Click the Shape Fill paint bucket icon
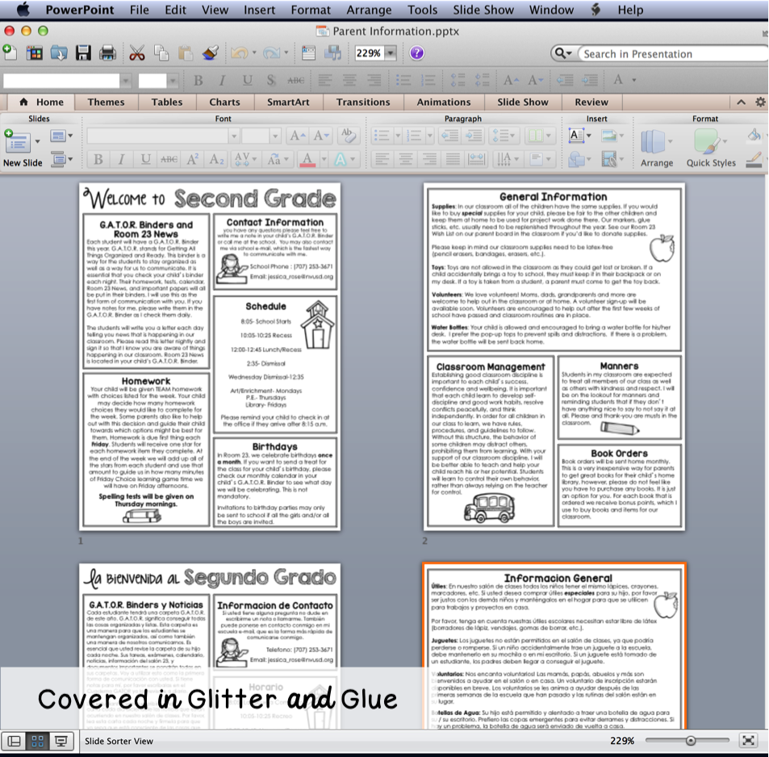The height and width of the screenshot is (757, 769). click(754, 135)
